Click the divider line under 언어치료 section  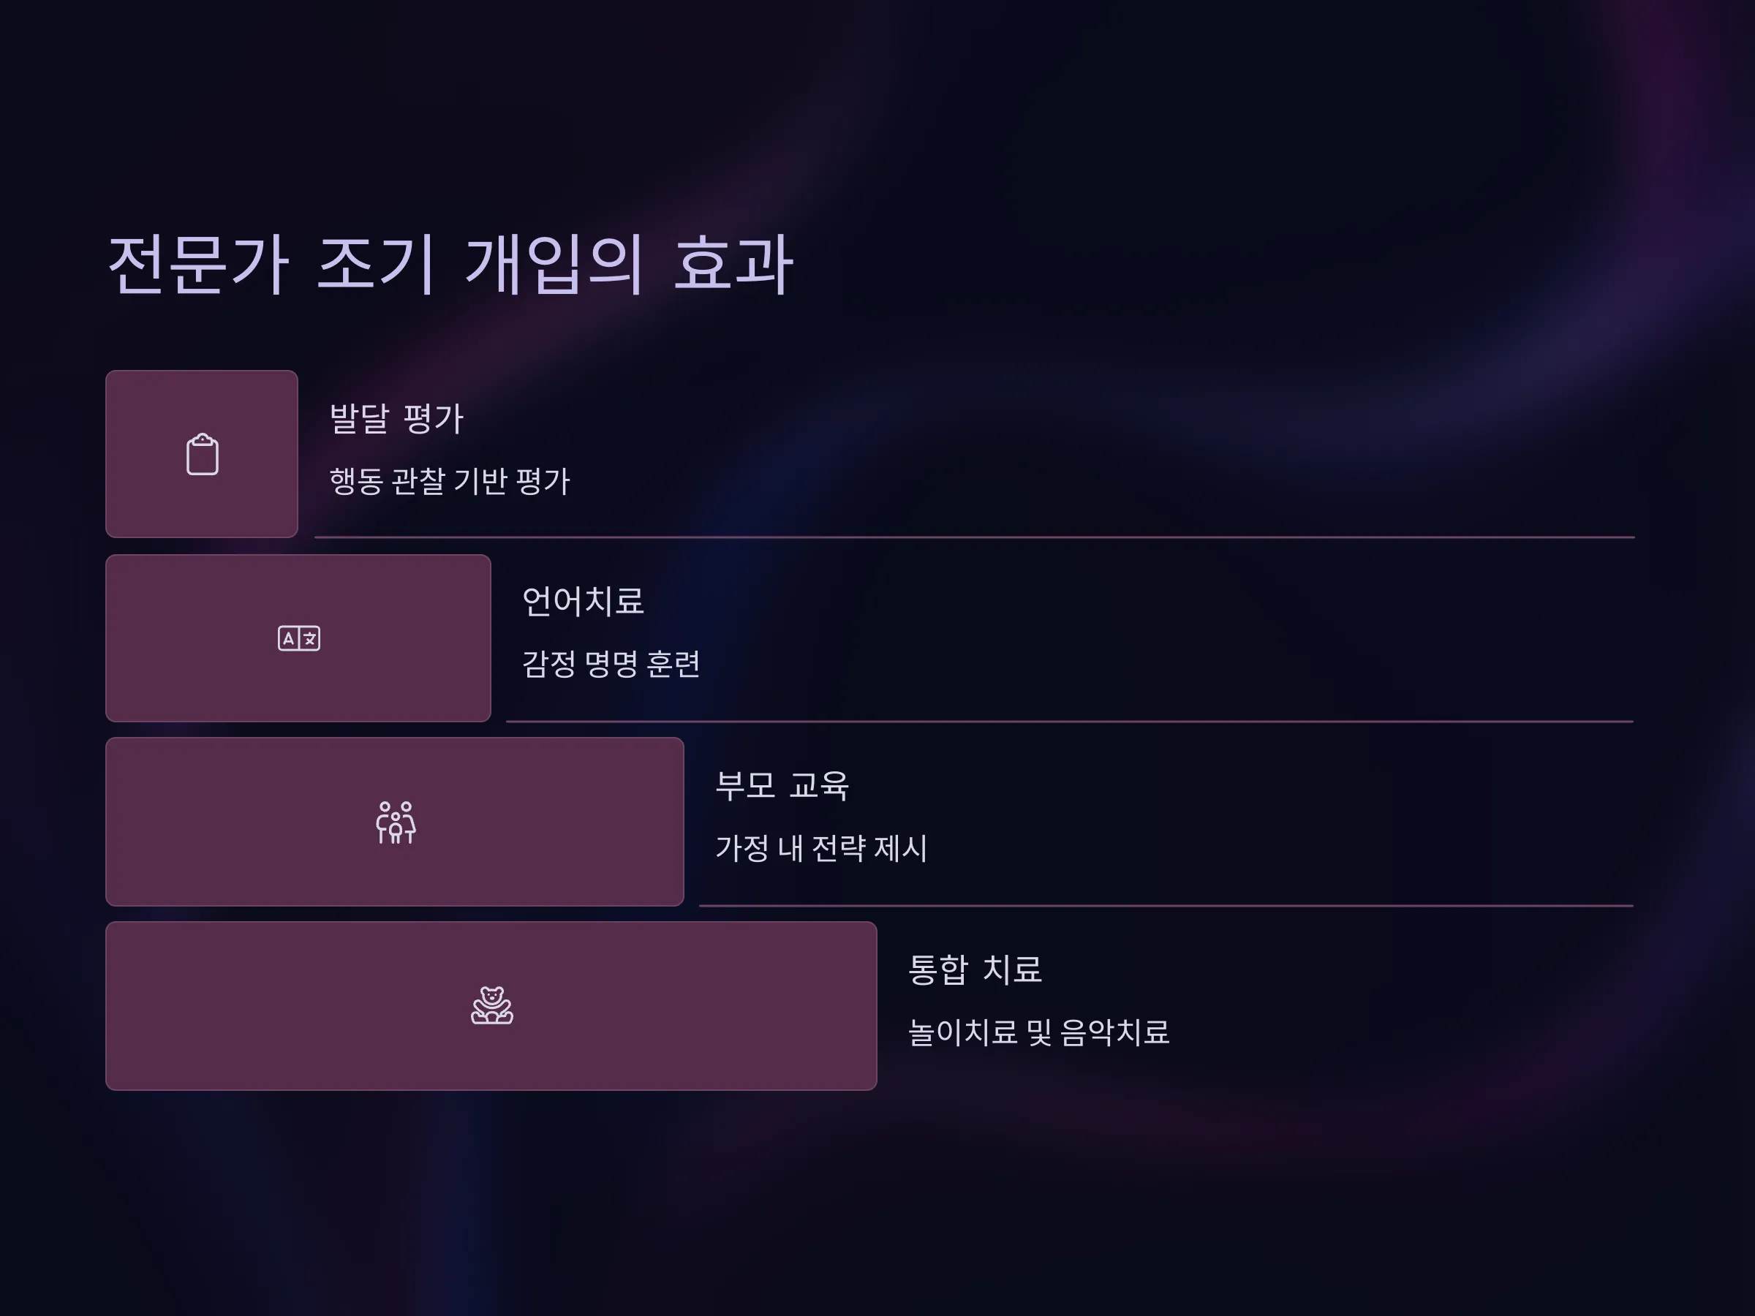tap(1070, 721)
